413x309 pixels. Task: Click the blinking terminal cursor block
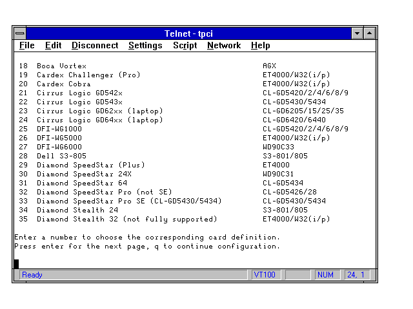(17, 264)
